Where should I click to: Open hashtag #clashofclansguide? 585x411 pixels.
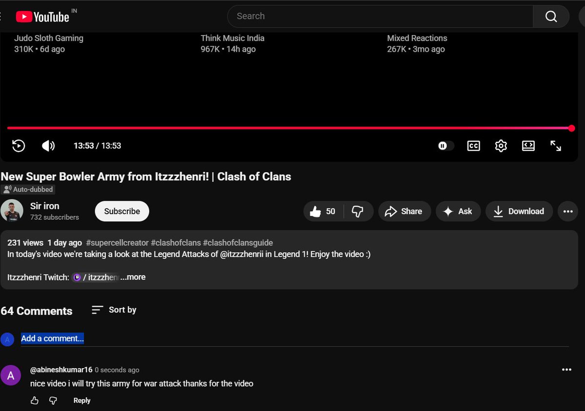click(238, 243)
